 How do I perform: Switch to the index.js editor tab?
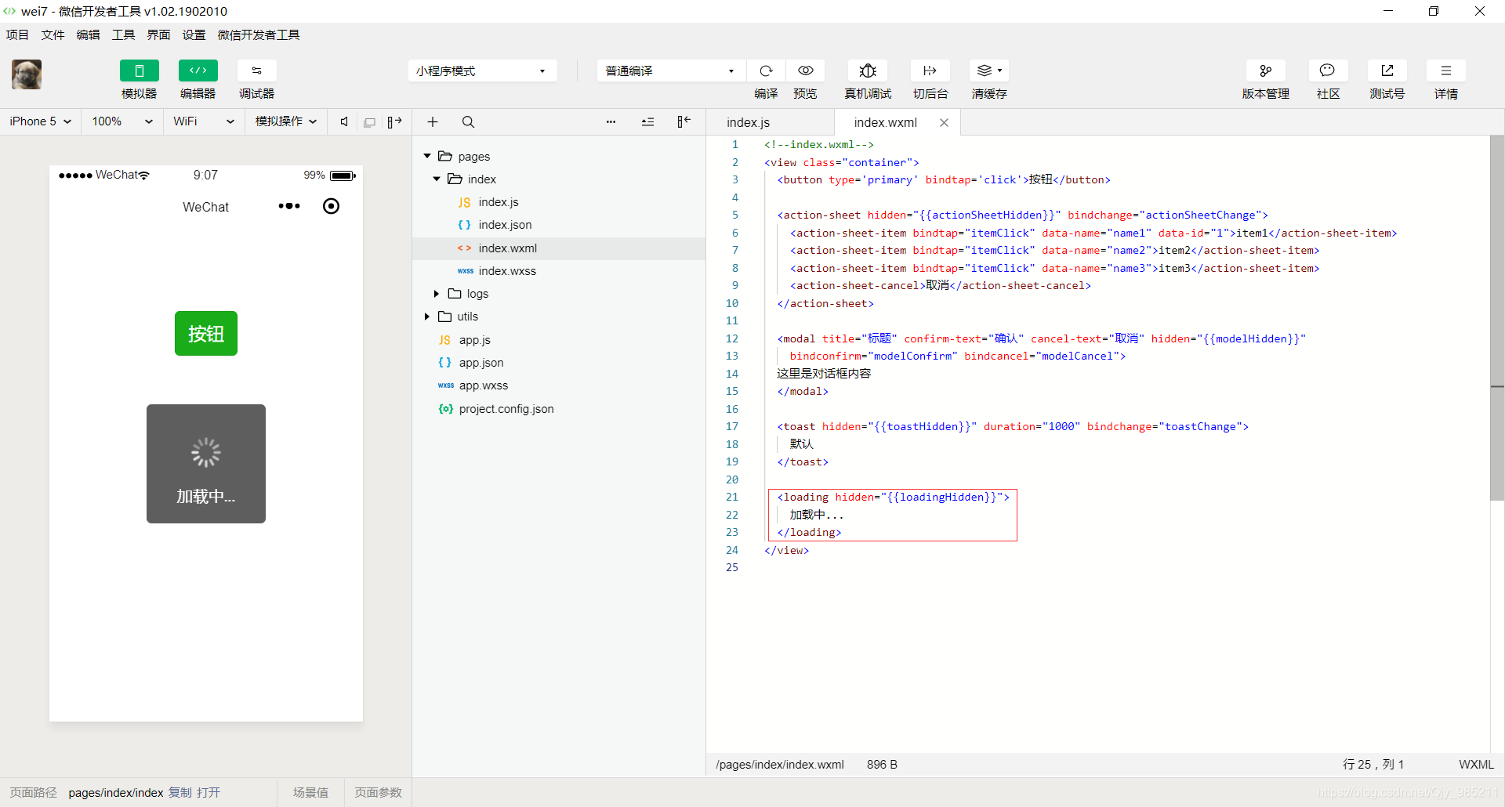click(x=748, y=122)
